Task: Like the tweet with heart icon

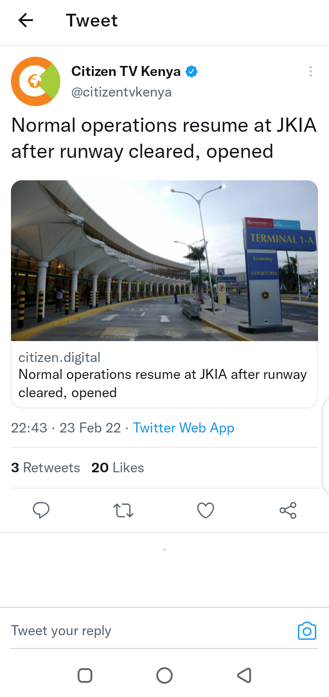Action: point(206,510)
